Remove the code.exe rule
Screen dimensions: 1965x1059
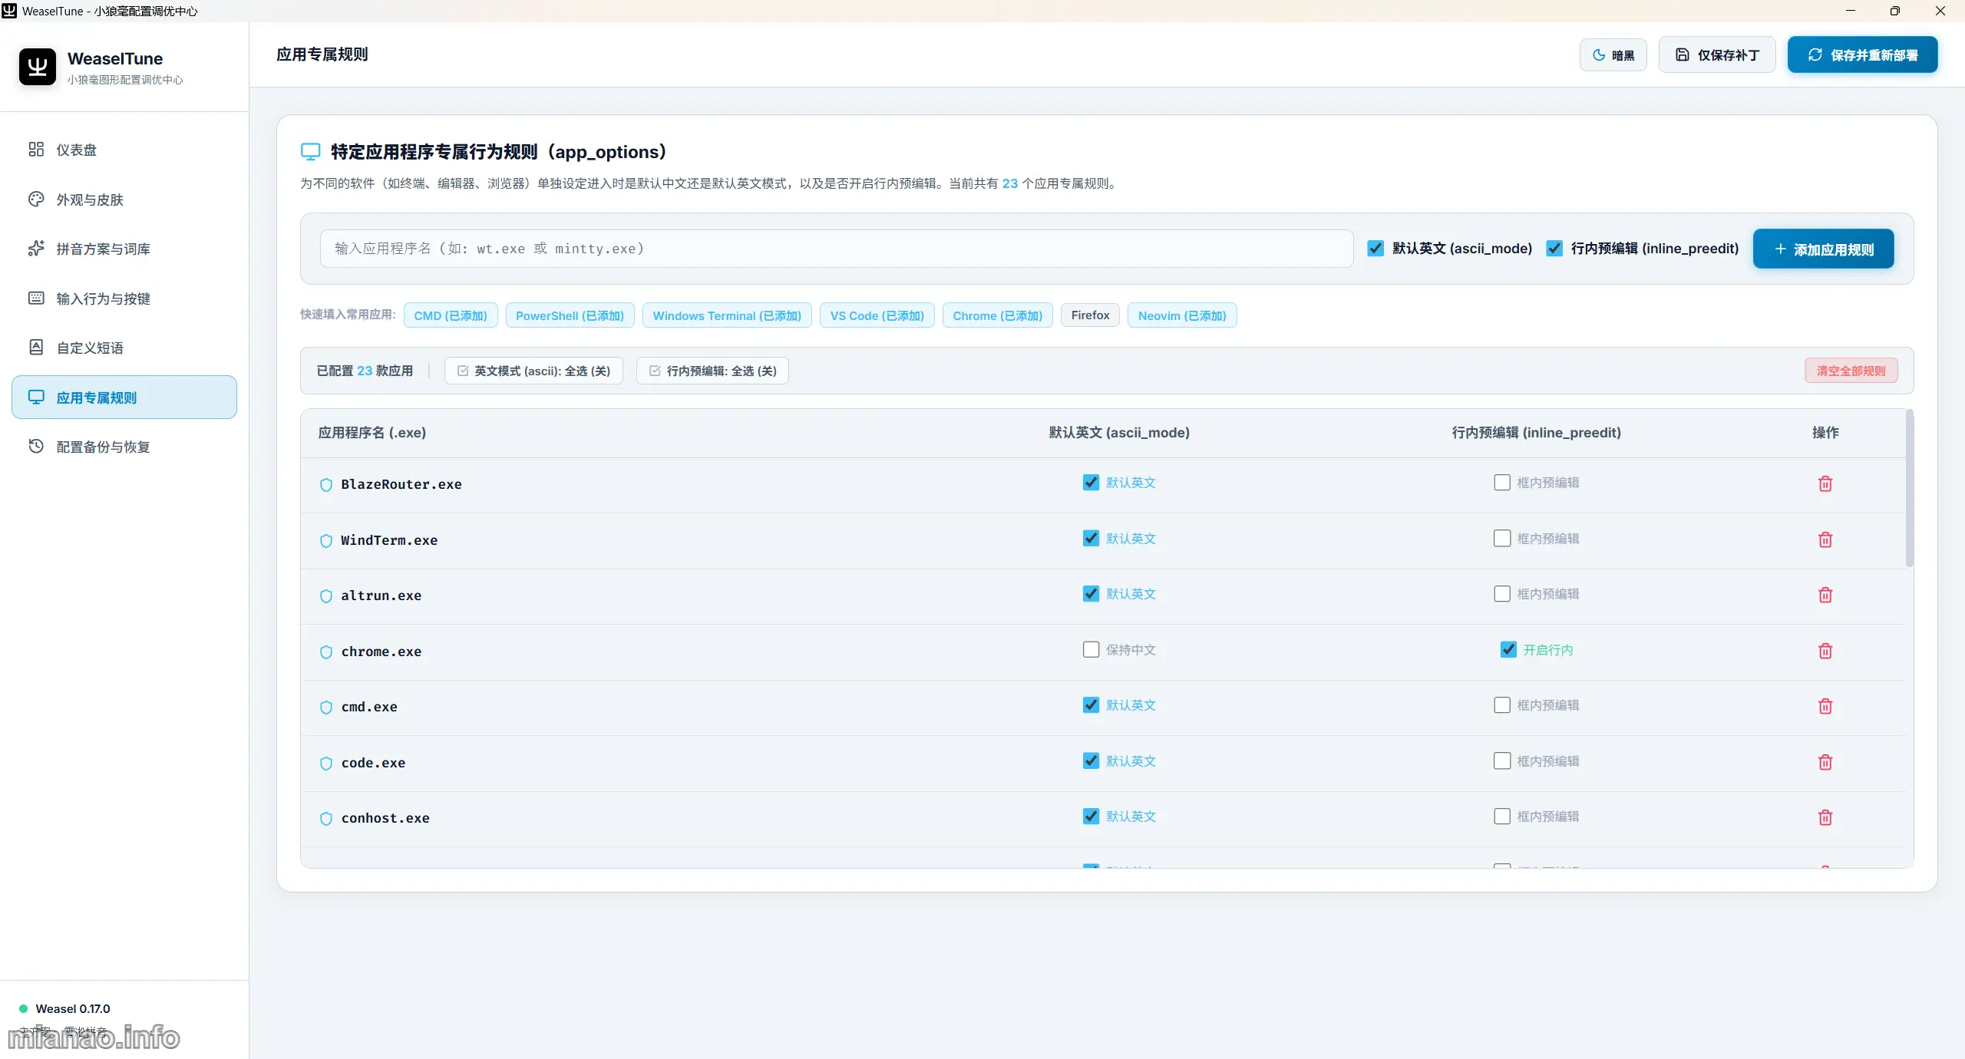[x=1825, y=762]
